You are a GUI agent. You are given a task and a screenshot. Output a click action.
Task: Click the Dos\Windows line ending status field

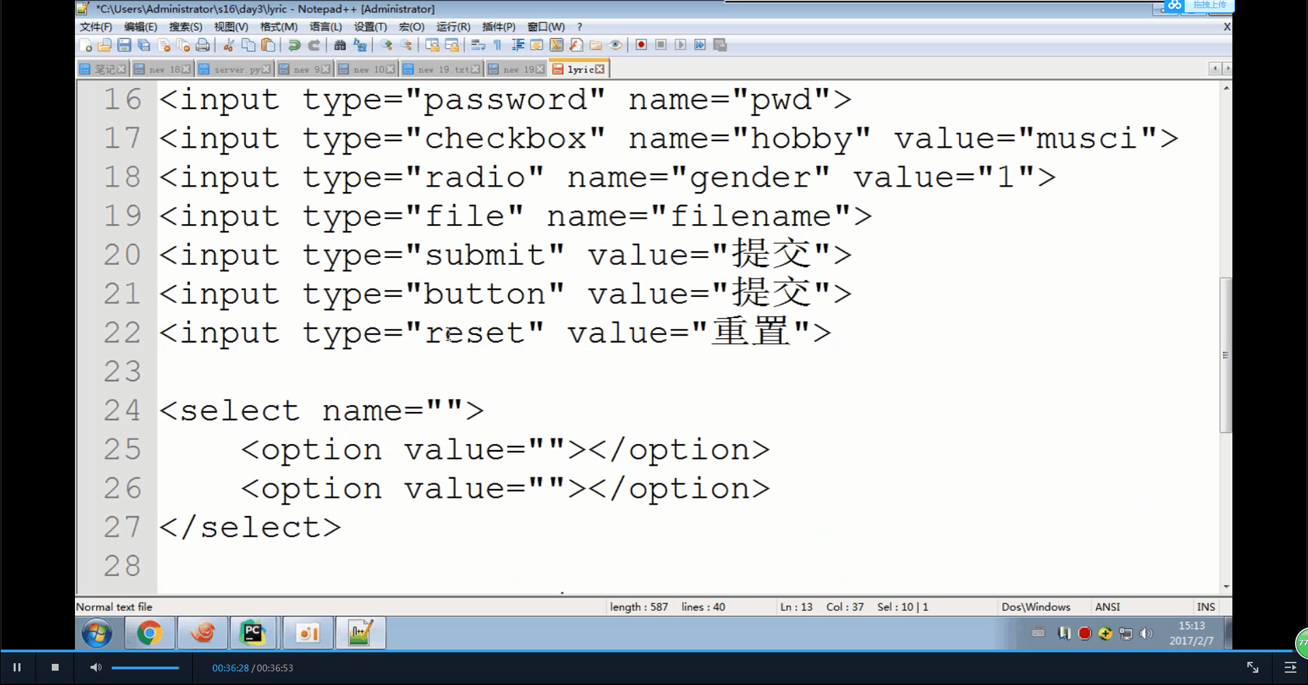(x=1035, y=607)
